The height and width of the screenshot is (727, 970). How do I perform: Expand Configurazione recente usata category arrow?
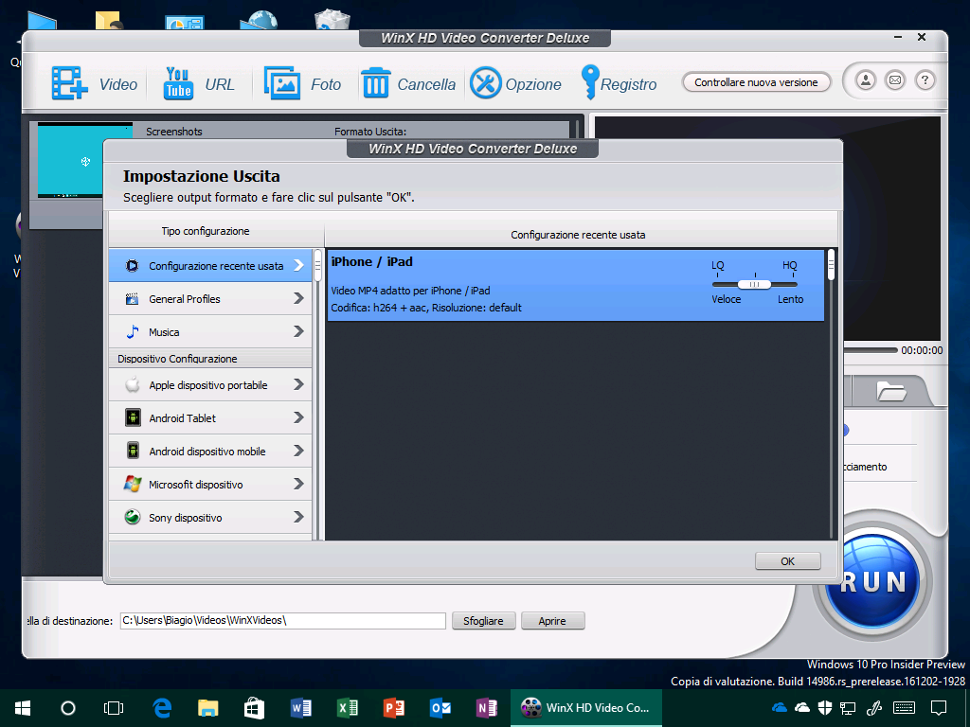point(298,266)
